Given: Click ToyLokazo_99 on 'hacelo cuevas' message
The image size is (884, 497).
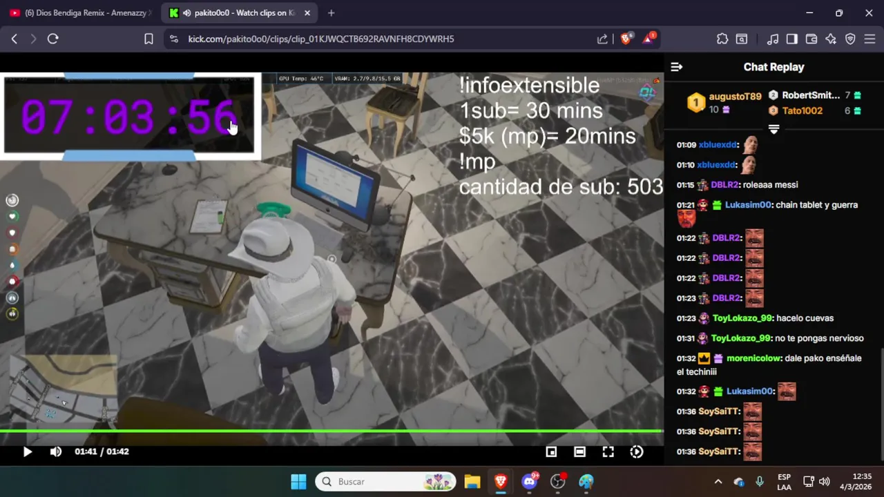Looking at the screenshot, I should pos(742,318).
